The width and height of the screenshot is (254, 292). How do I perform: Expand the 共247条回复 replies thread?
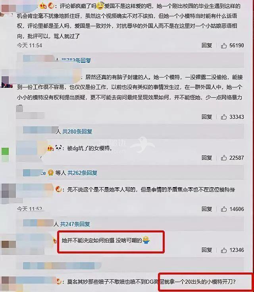point(75,224)
